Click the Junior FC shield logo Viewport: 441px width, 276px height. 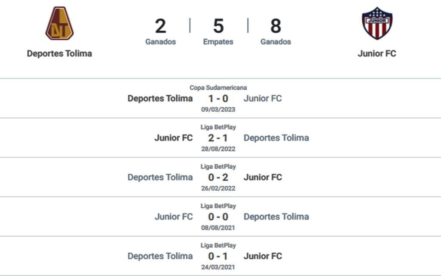point(377,23)
